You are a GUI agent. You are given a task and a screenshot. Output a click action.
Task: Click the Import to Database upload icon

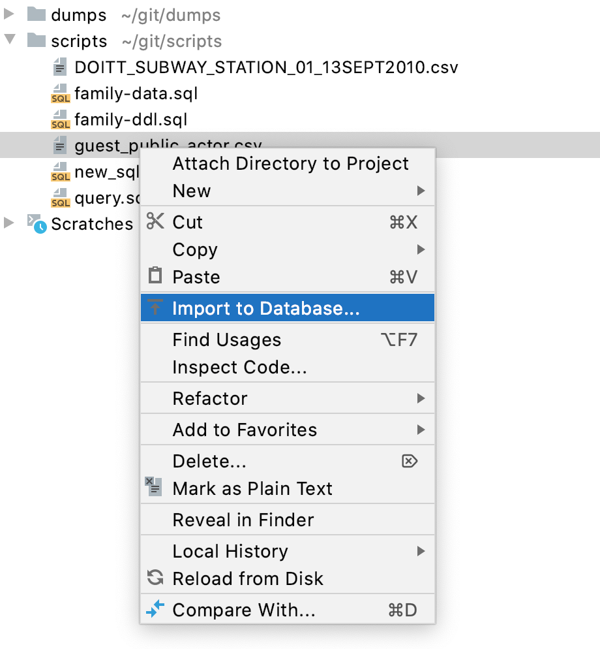[x=155, y=307]
